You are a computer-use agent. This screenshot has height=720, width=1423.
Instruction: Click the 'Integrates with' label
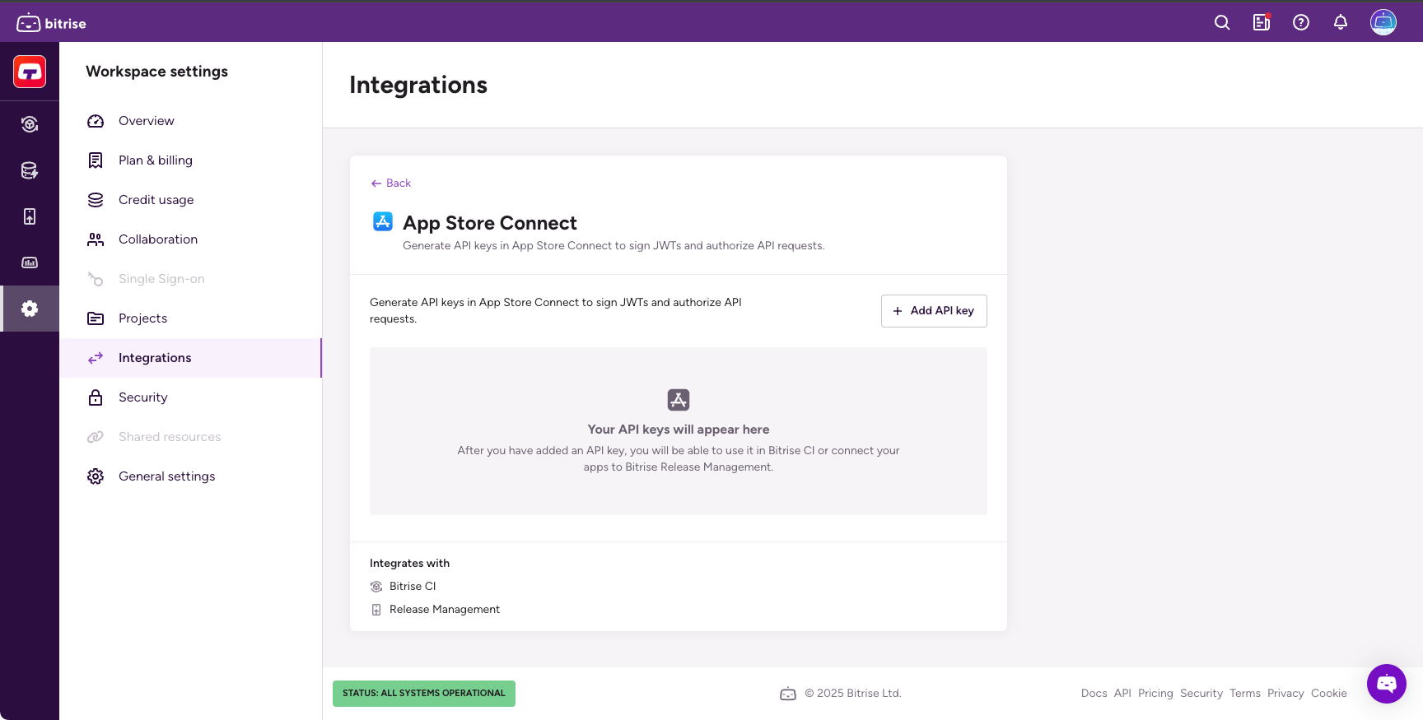coord(409,564)
